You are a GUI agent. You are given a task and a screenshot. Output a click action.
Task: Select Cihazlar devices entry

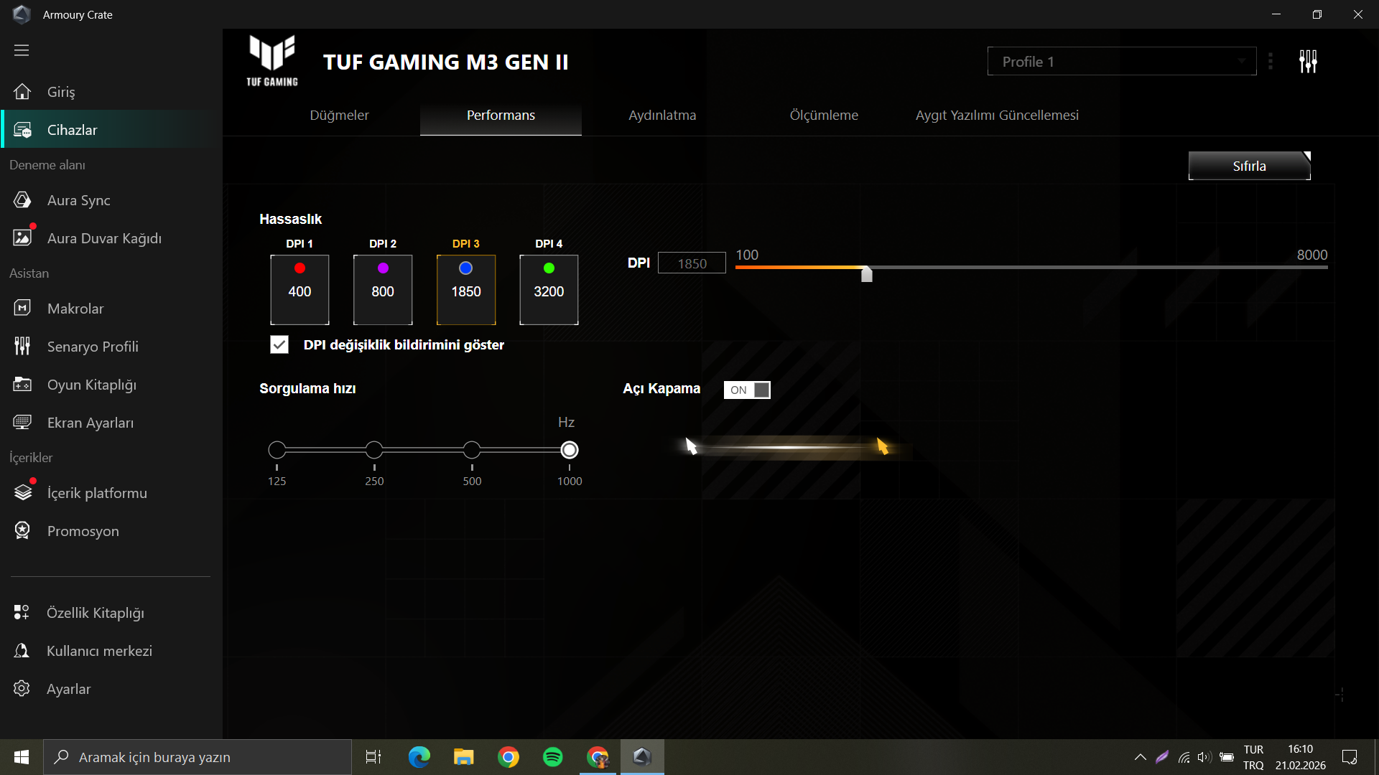tap(111, 130)
